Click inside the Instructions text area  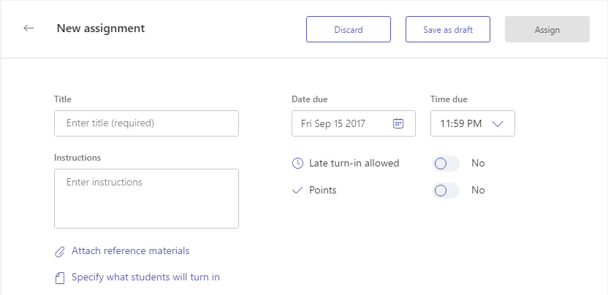coord(147,199)
